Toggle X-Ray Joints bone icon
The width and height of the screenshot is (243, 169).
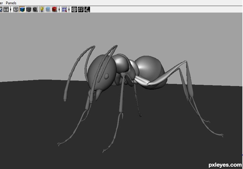87,9
